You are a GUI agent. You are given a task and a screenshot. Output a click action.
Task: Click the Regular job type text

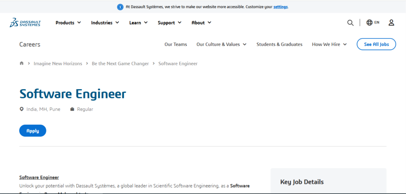coord(85,109)
